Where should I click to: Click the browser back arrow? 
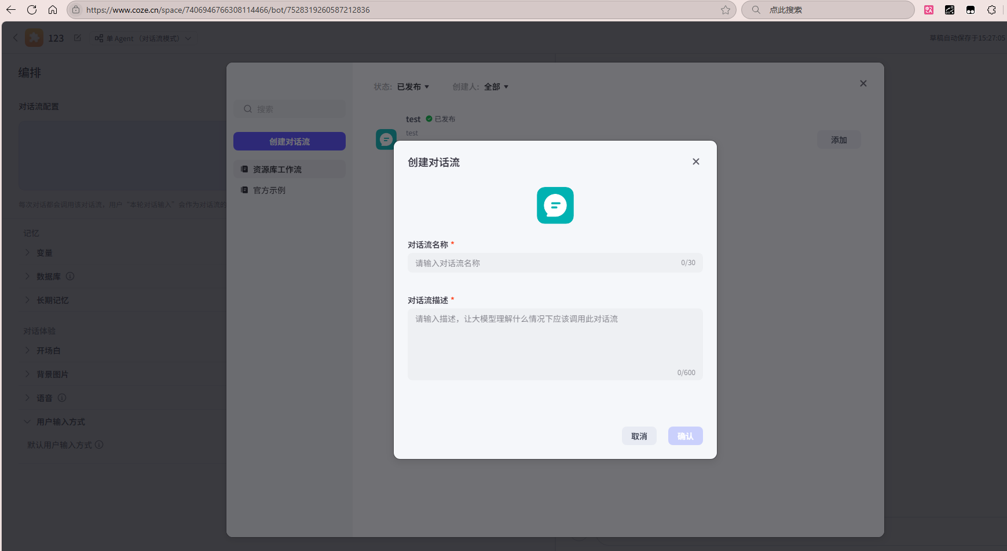(11, 10)
